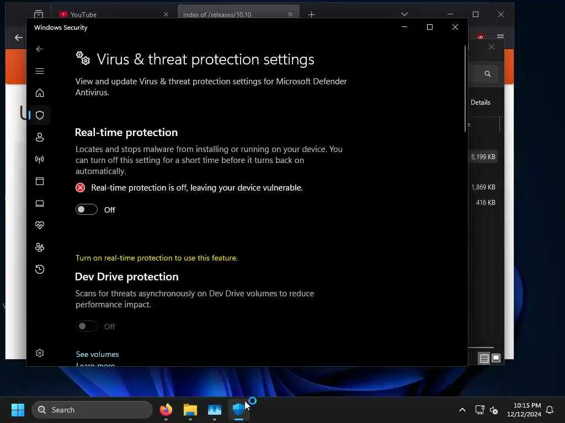Image resolution: width=565 pixels, height=423 pixels.
Task: Go back in Windows Security
Action: [x=40, y=49]
